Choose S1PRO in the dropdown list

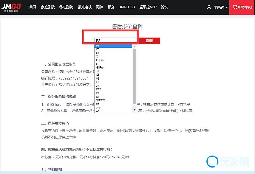click(x=100, y=100)
